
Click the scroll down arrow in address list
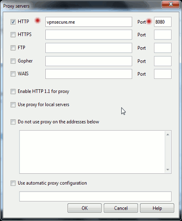(168, 170)
